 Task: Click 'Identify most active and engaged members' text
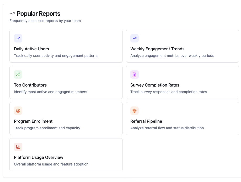pos(50,92)
